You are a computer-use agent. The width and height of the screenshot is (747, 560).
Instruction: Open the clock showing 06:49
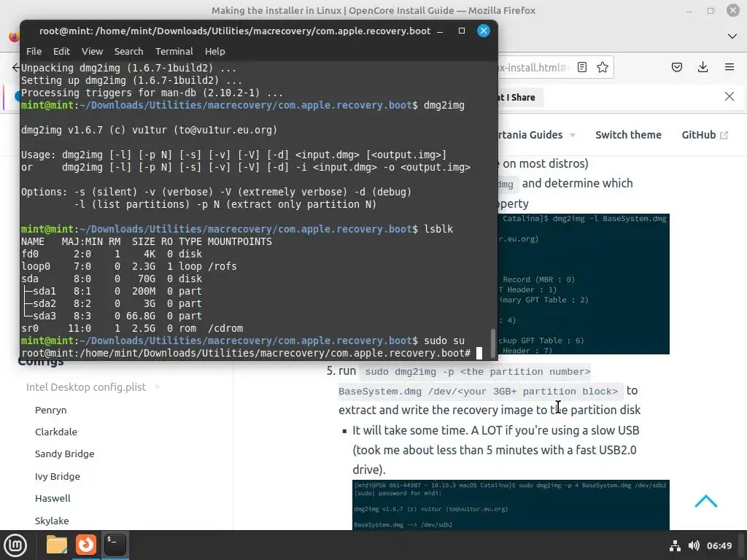click(719, 545)
